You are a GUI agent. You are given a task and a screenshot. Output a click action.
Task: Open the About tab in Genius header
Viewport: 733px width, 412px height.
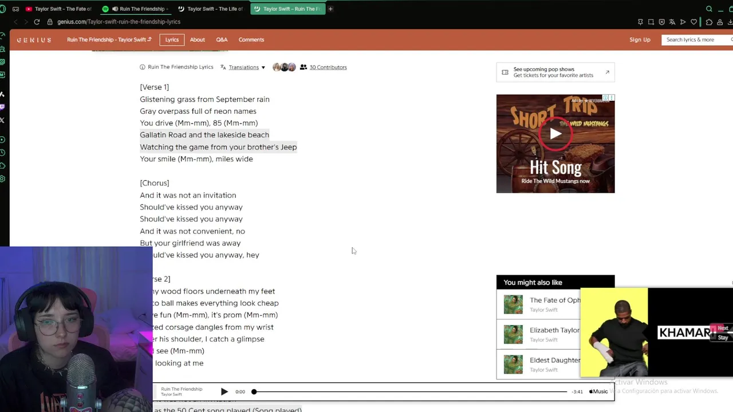[197, 39]
